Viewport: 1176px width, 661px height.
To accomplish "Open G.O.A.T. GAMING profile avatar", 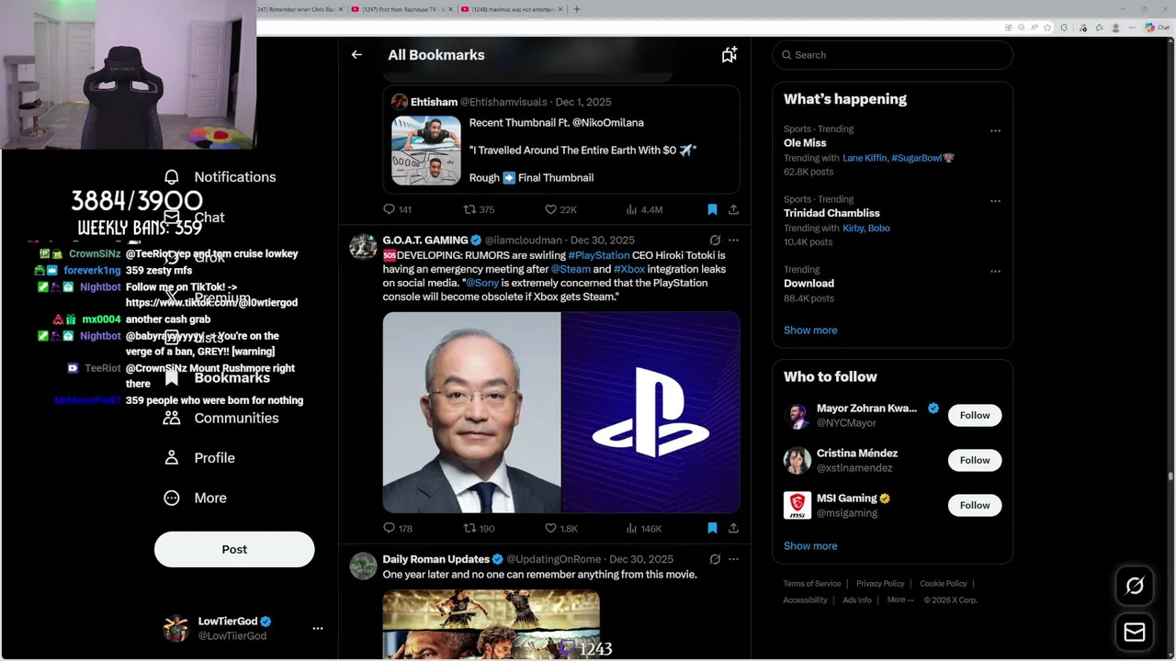I will pos(363,247).
